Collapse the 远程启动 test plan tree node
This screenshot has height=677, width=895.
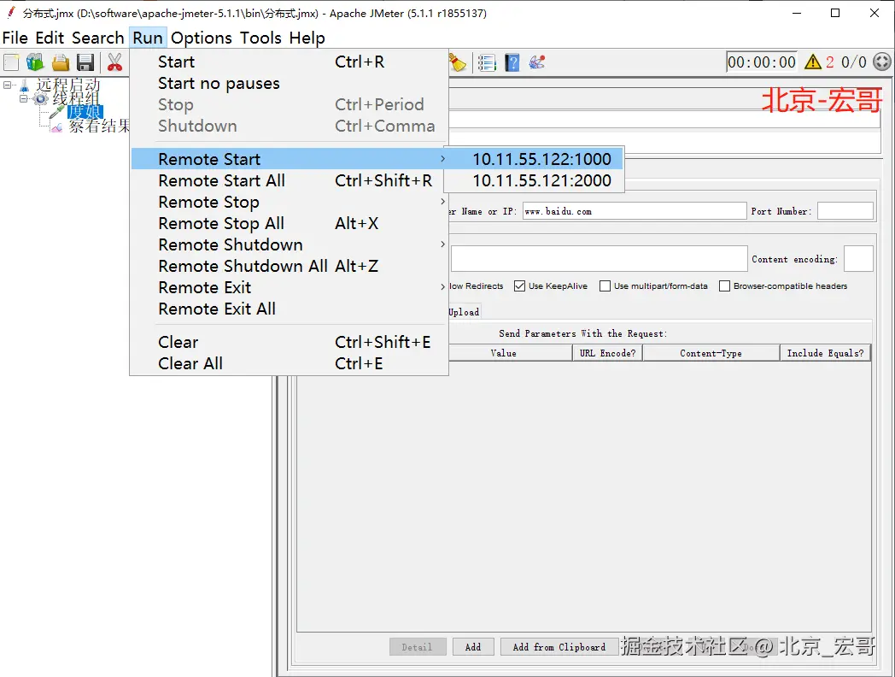(8, 85)
